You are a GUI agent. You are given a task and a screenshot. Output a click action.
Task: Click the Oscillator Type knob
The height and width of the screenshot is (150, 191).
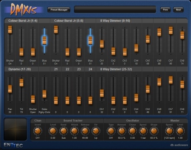click(x=111, y=131)
